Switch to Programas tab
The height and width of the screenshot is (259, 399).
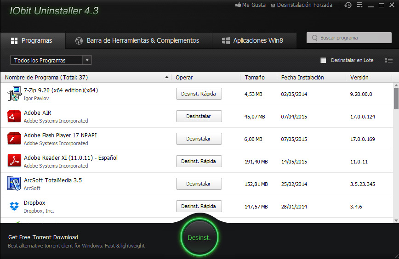(x=33, y=40)
